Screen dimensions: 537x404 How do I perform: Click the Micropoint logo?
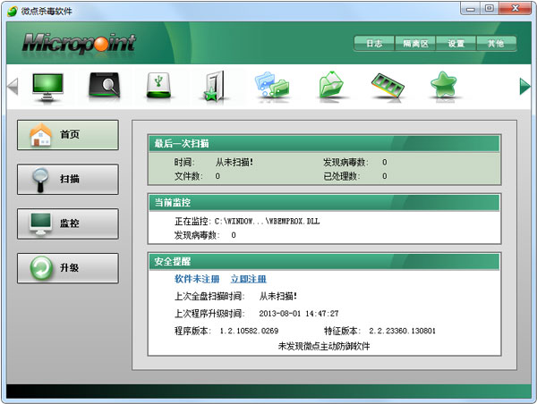(x=79, y=44)
